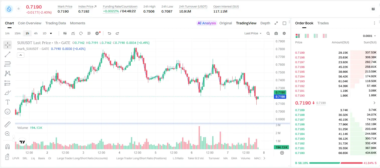Image resolution: width=380 pixels, height=168 pixels.
Task: Show only sell orders view in order book
Action: coord(325,36)
